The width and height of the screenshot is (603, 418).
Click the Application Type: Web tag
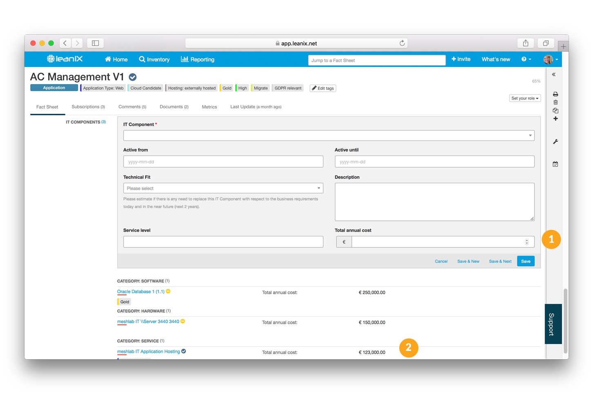[103, 88]
